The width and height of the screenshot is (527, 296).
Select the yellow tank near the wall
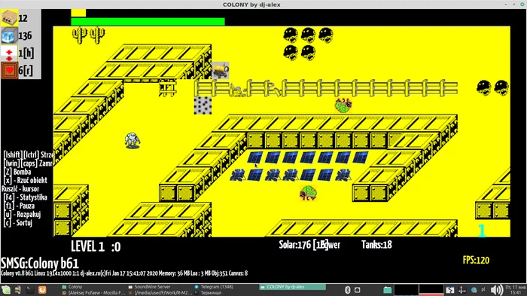221,71
